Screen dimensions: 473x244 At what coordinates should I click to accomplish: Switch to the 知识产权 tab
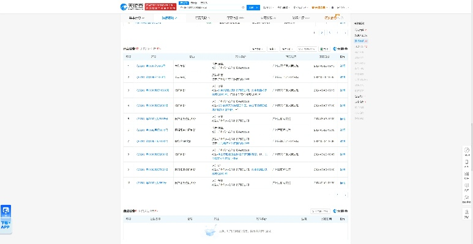pyautogui.click(x=301, y=18)
